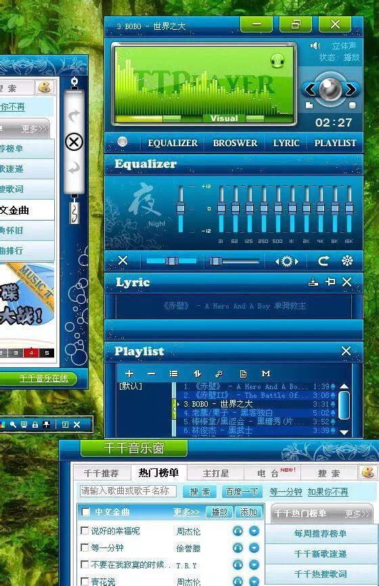Click the 搜索 button beside search field
The height and width of the screenshot is (586, 379).
tap(200, 492)
